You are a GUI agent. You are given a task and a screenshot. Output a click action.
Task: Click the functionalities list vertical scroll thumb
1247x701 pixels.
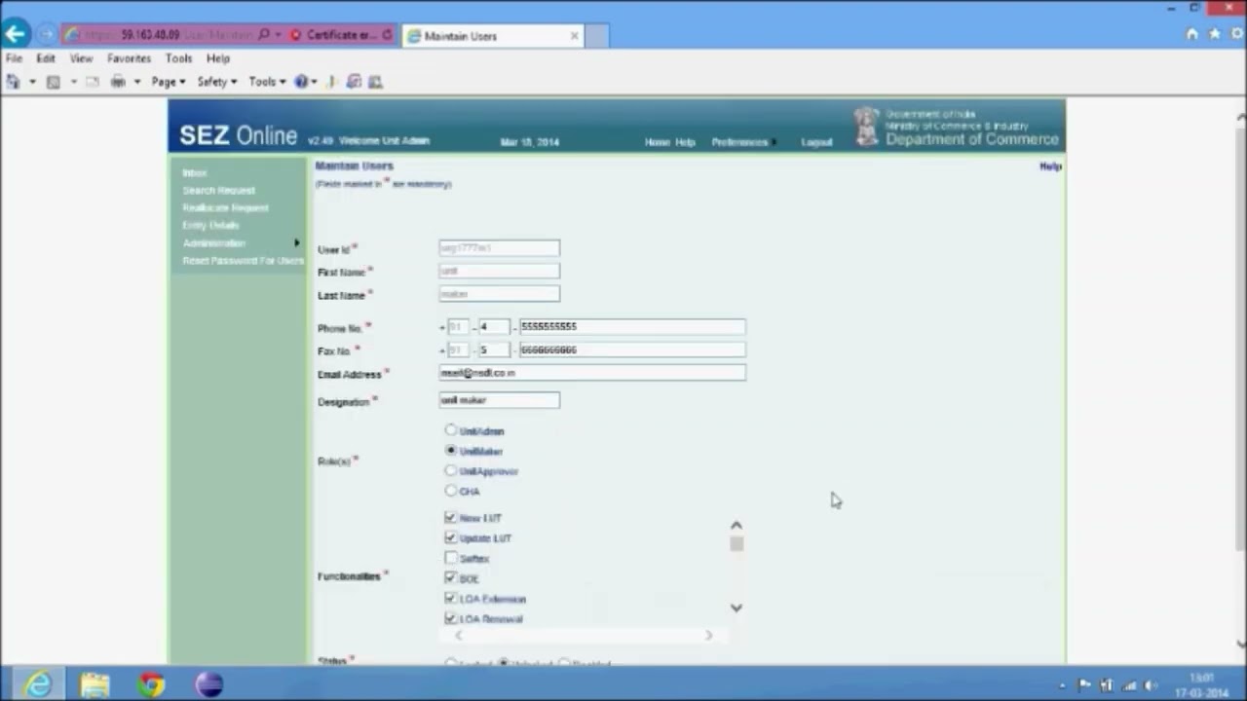737,544
